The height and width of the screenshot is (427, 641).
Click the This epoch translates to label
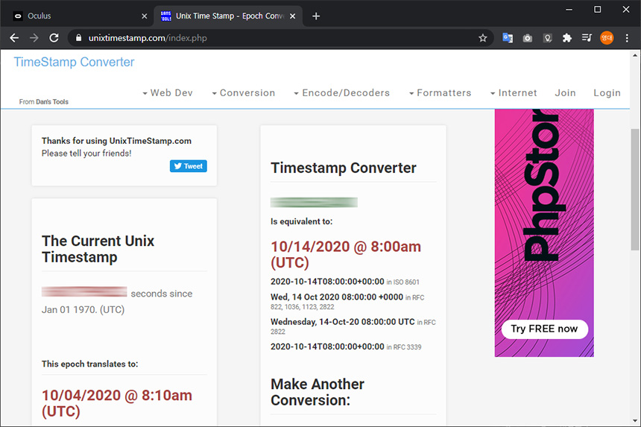coord(90,364)
